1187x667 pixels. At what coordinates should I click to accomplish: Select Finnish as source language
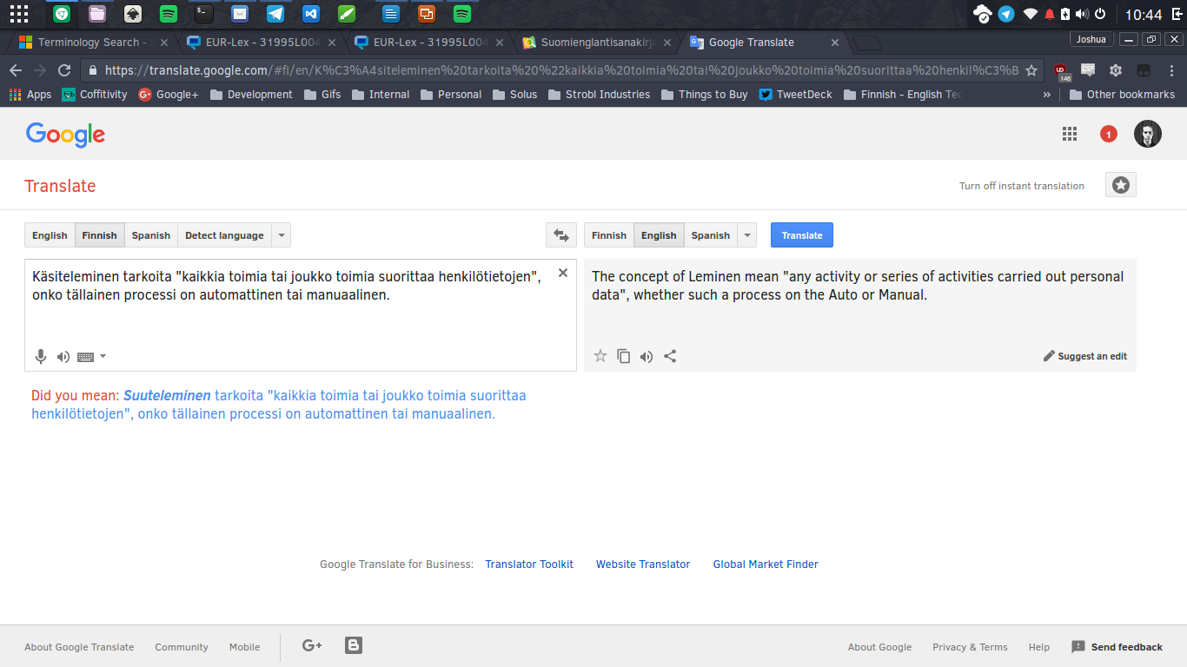coord(99,235)
